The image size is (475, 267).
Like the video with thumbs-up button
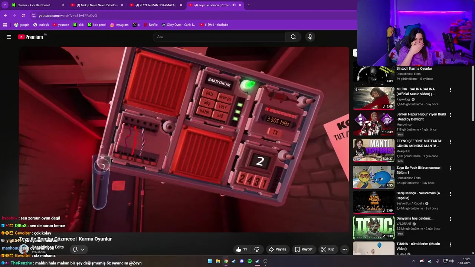tap(242, 249)
